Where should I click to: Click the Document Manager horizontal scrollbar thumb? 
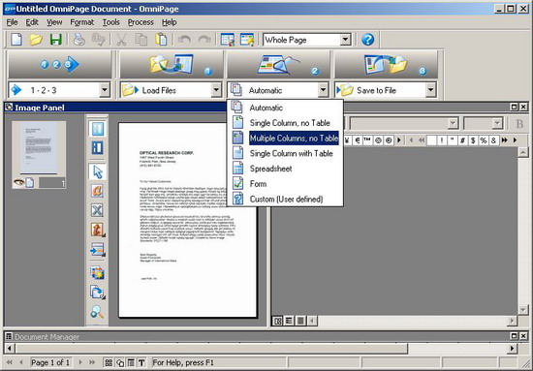point(211,349)
